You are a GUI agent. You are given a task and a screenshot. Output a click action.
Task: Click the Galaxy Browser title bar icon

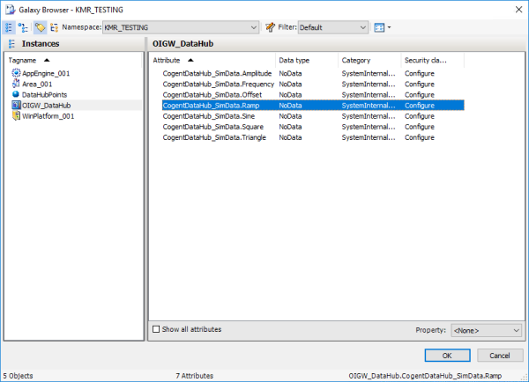[10, 10]
